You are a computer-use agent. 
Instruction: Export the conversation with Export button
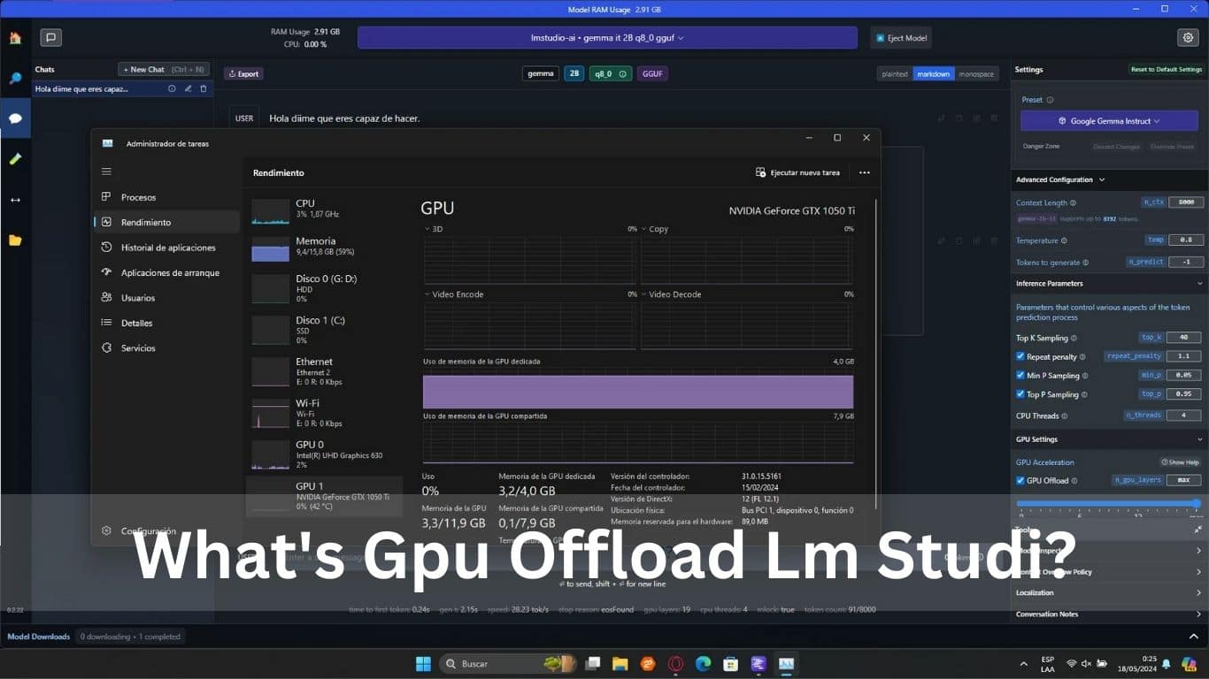243,74
